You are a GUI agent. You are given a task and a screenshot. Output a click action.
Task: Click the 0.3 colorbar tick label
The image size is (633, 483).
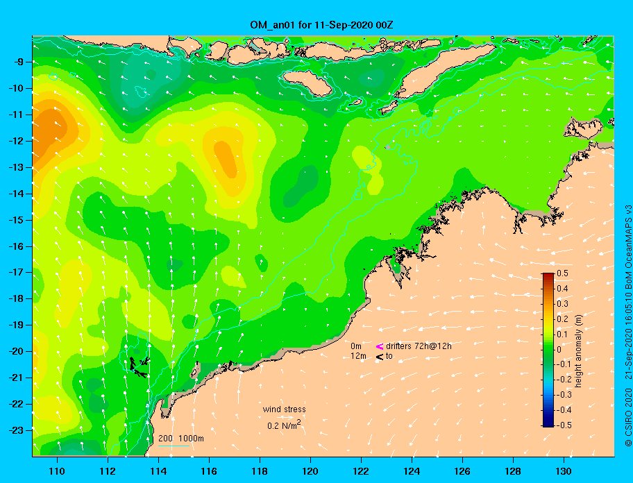pos(562,304)
